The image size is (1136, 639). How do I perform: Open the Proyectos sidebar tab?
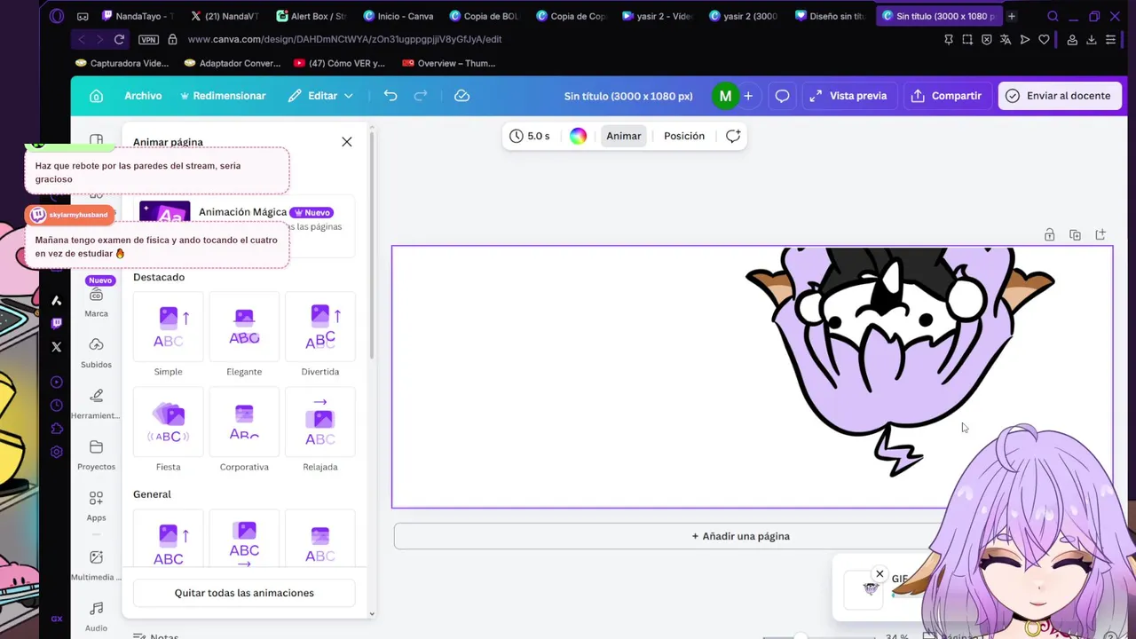[96, 454]
